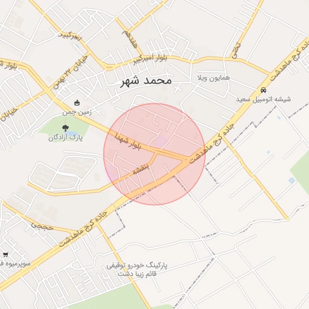
Task: Select the بلوار امیرکبیر road label
Action: [x=150, y=59]
